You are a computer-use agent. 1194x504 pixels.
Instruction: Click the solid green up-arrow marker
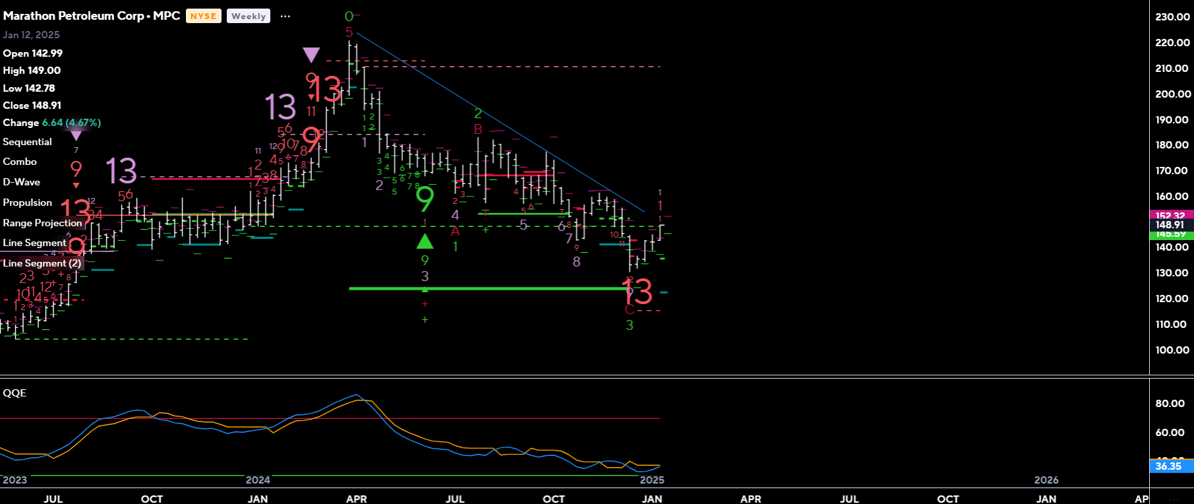[425, 242]
